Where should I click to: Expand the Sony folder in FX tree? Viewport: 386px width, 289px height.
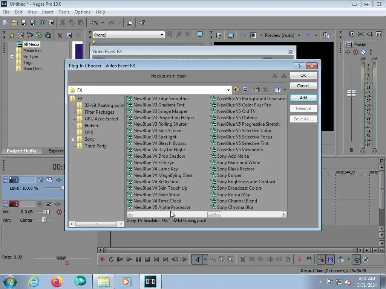coord(73,140)
